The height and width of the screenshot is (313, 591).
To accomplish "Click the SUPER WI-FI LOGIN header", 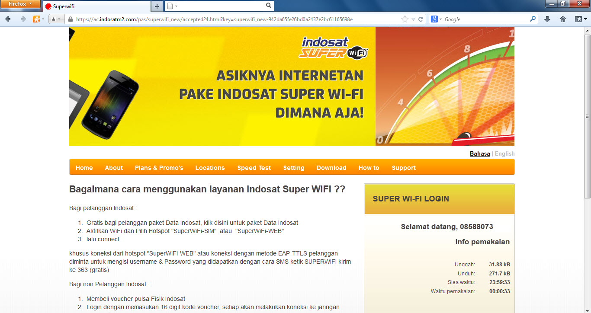I will tap(411, 199).
